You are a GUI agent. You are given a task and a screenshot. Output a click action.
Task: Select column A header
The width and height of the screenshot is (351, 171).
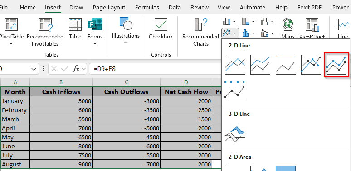coord(15,82)
